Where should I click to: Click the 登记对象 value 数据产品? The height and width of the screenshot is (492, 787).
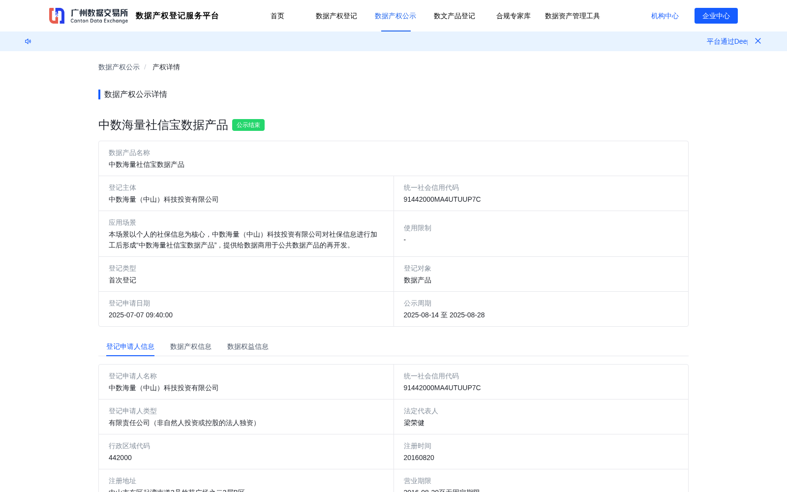coord(418,280)
